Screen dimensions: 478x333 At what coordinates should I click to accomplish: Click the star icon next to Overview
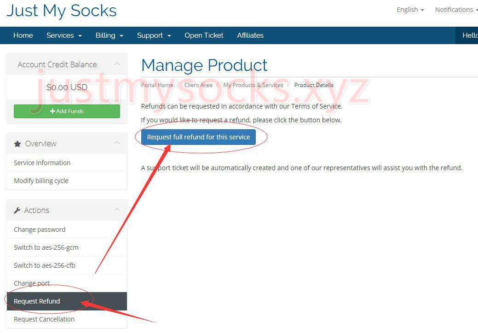pos(17,144)
